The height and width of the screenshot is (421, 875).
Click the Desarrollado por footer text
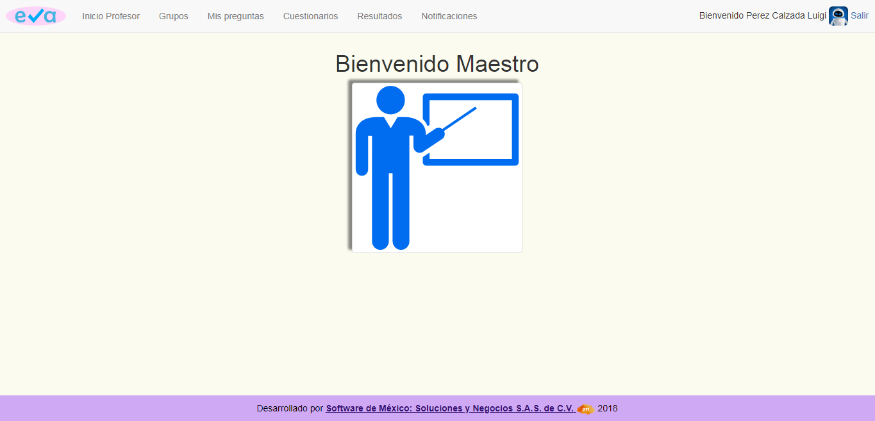[x=290, y=408]
